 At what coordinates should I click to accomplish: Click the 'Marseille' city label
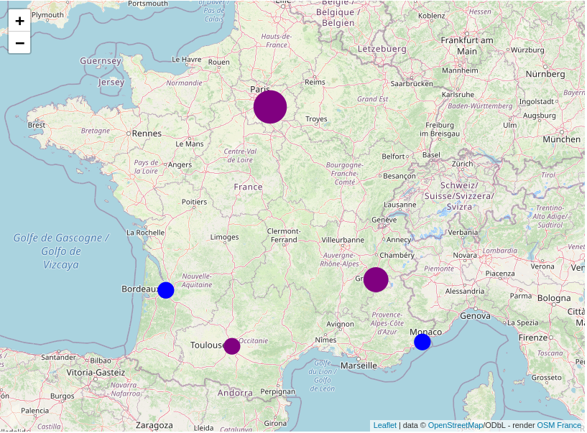coord(359,366)
